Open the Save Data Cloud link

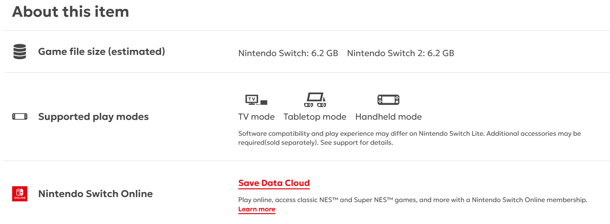pos(274,183)
